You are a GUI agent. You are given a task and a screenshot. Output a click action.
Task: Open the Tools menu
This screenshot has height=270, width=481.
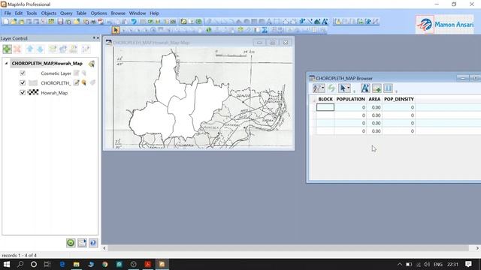point(32,13)
